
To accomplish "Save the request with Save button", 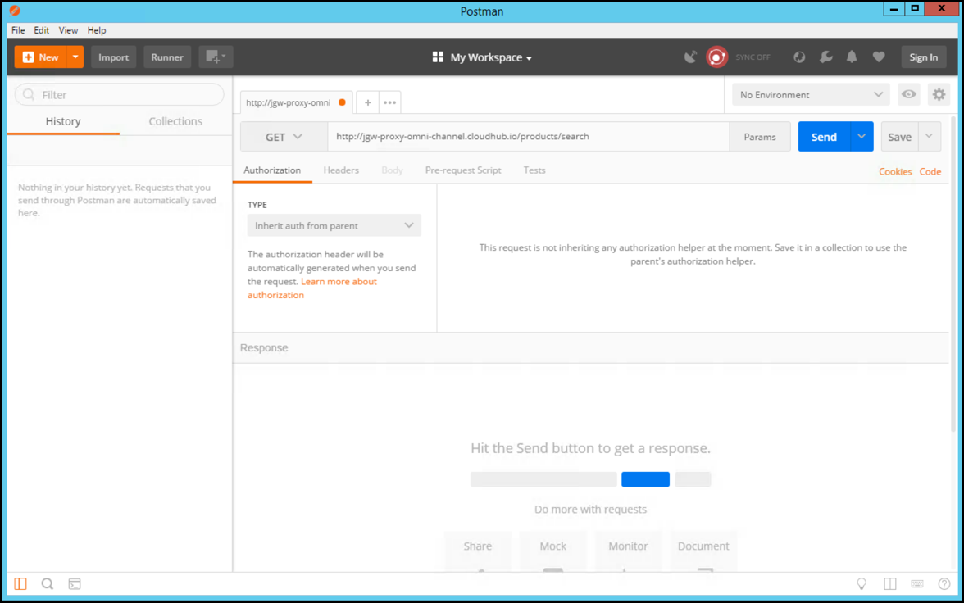I will point(899,137).
